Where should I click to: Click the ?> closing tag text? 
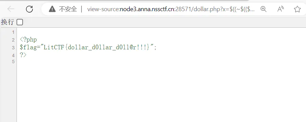(23, 55)
